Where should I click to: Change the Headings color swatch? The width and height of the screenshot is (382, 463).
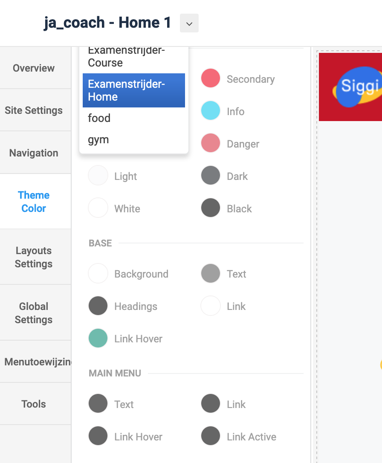click(x=98, y=306)
